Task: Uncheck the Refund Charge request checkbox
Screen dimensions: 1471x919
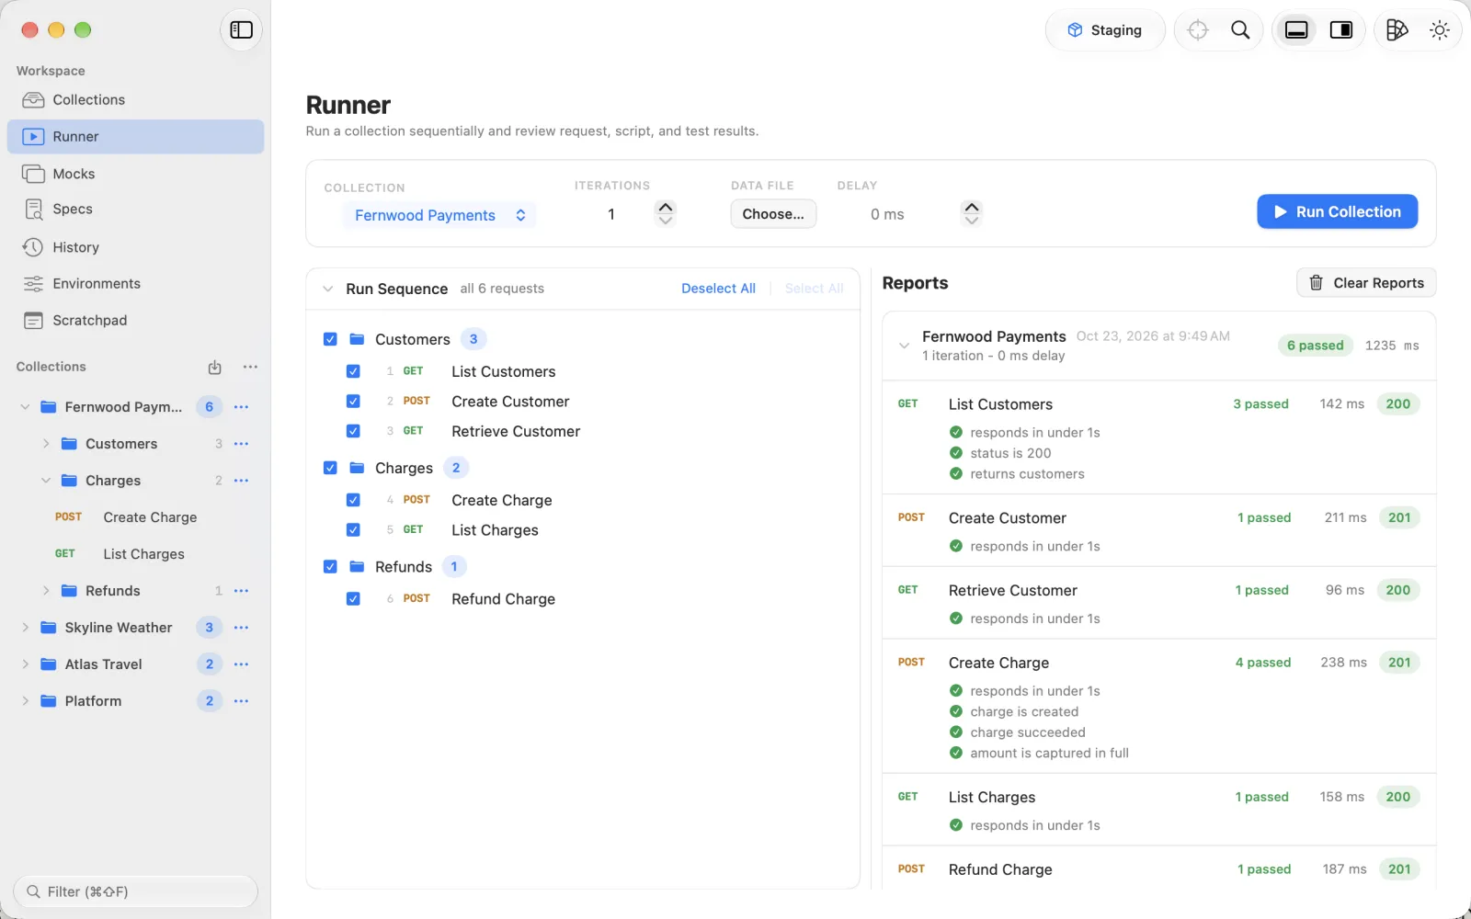Action: 353,599
